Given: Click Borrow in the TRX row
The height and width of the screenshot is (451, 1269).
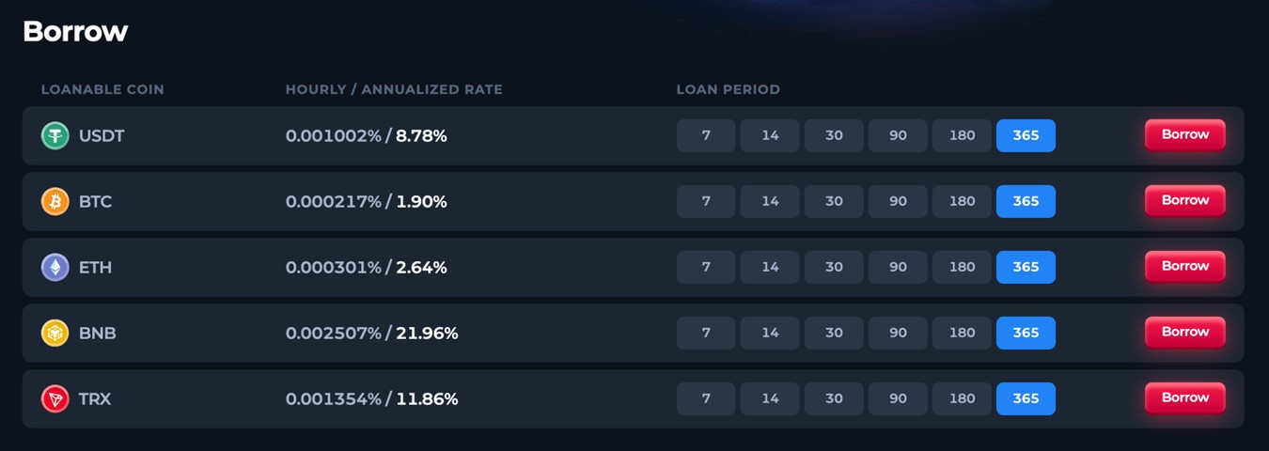Looking at the screenshot, I should tap(1185, 397).
